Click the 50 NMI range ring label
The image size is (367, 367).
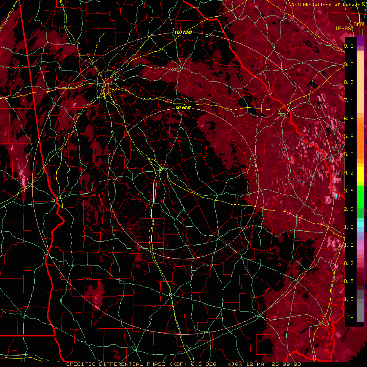[183, 108]
